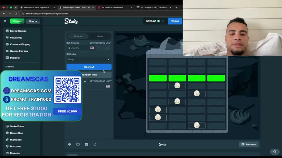Click the Stake logo in header
Viewport: 282px width, 158px height.
(71, 21)
